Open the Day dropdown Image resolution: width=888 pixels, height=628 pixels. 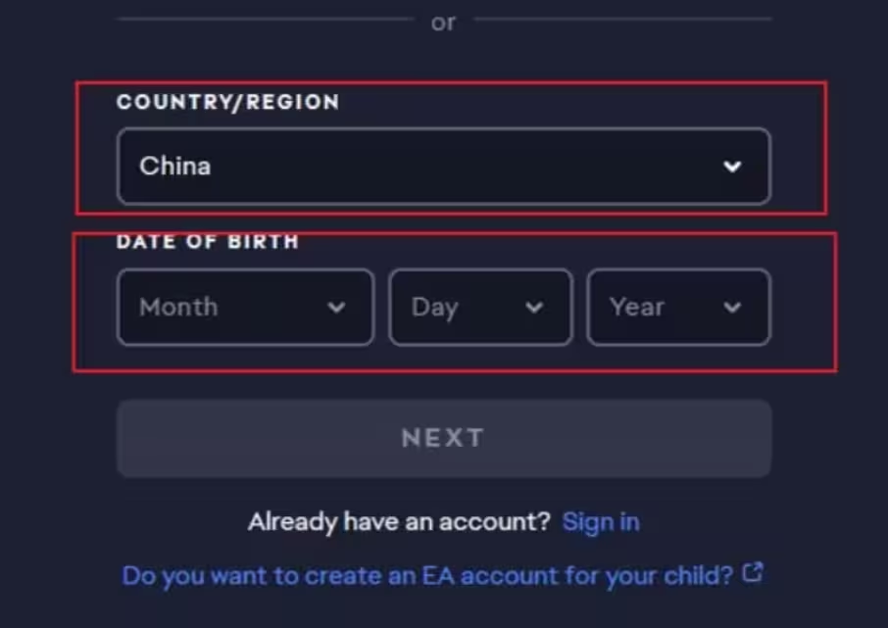click(480, 307)
